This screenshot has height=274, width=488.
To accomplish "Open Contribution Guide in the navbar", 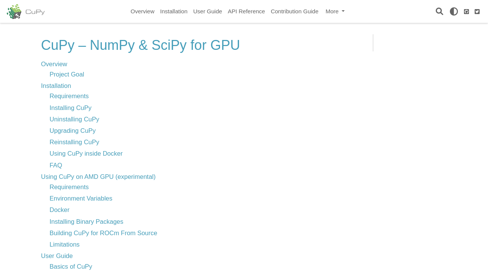I will (x=295, y=11).
